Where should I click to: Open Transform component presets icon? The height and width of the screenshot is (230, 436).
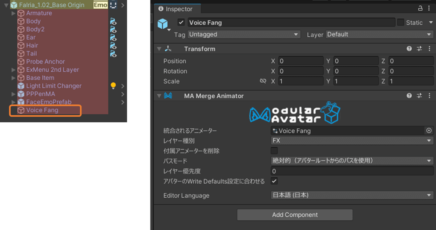point(419,49)
